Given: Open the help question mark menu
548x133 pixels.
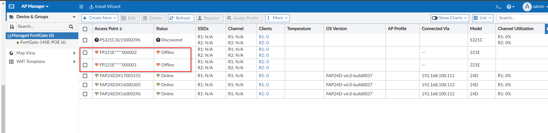Looking at the screenshot, I should [510, 7].
